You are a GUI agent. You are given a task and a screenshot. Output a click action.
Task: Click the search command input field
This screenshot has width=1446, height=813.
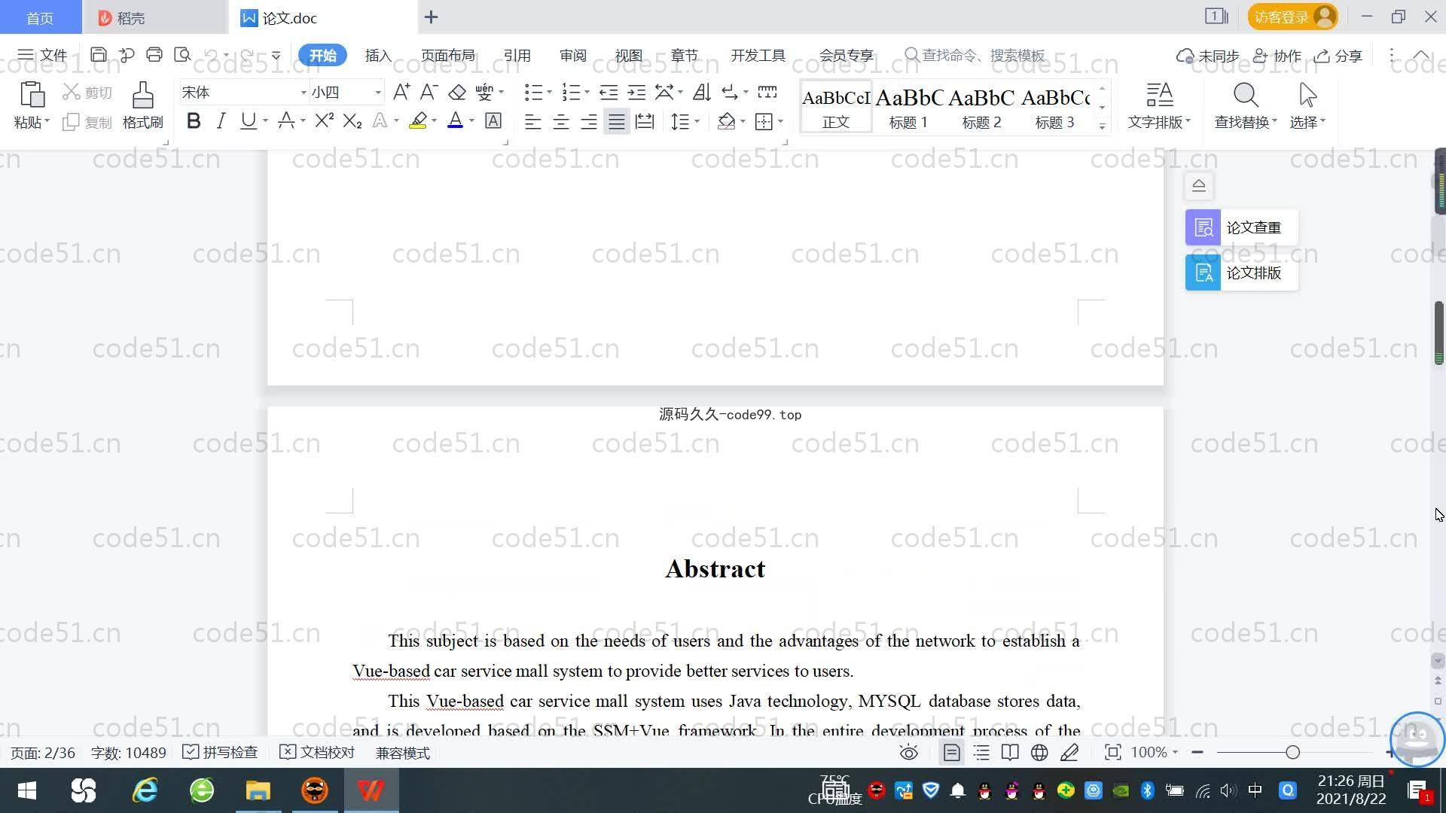point(983,55)
